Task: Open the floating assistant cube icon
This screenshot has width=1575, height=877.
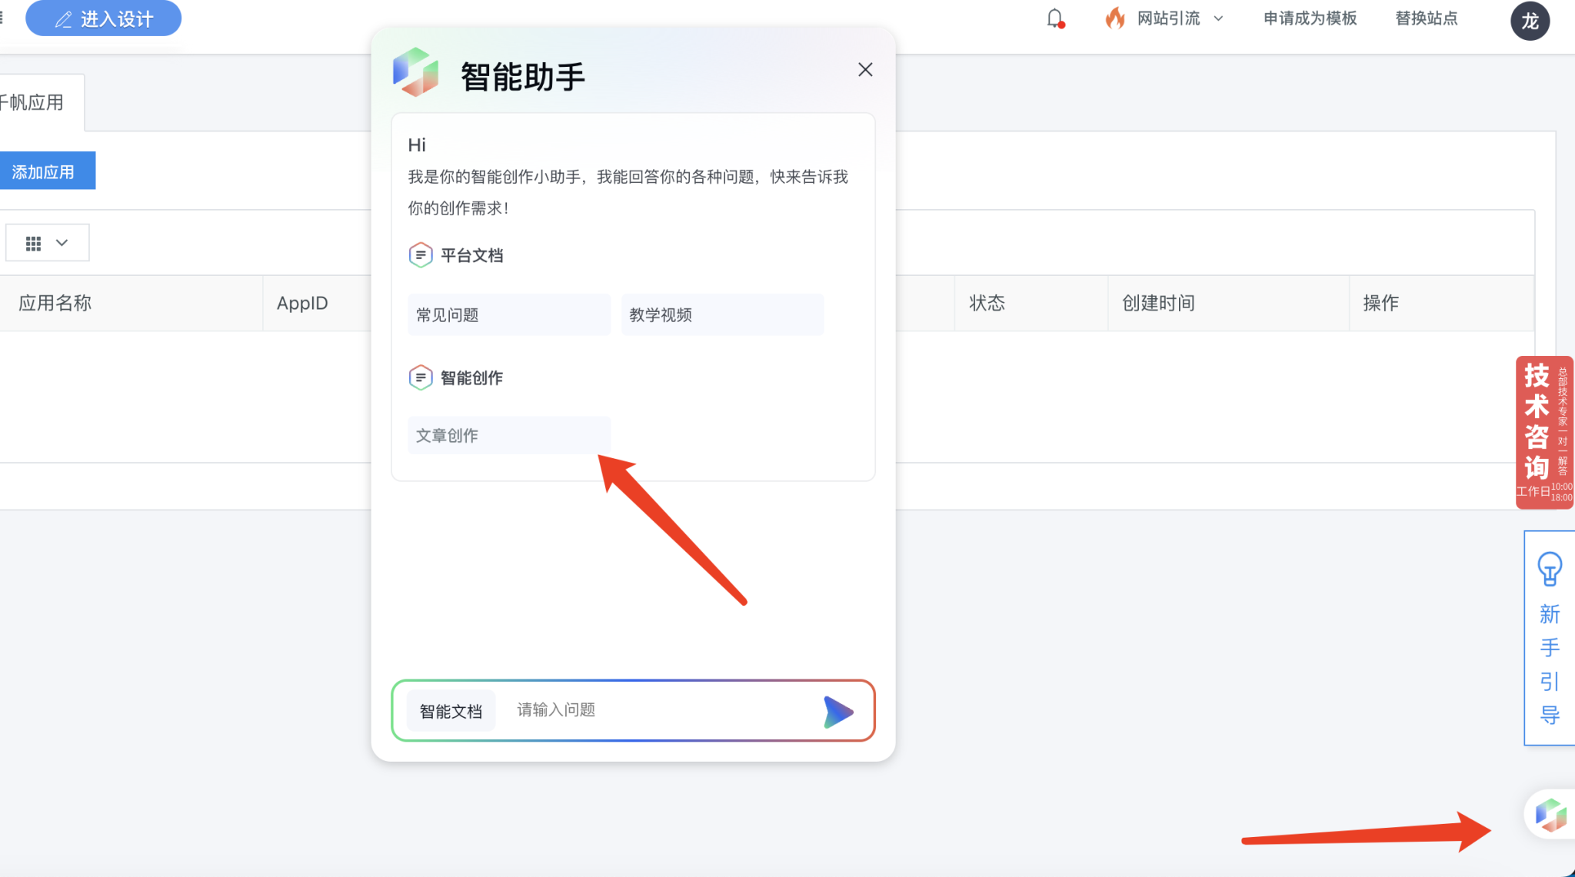Action: (x=1550, y=815)
